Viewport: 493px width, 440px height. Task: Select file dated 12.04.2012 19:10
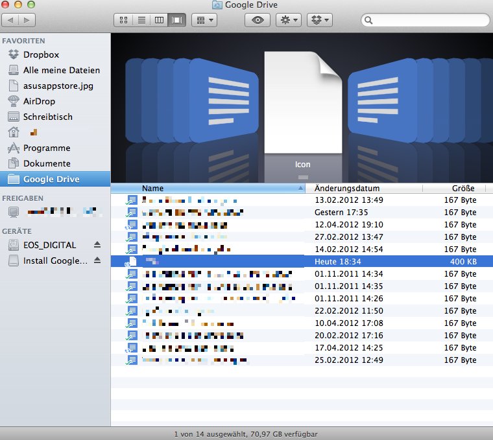[302, 225]
